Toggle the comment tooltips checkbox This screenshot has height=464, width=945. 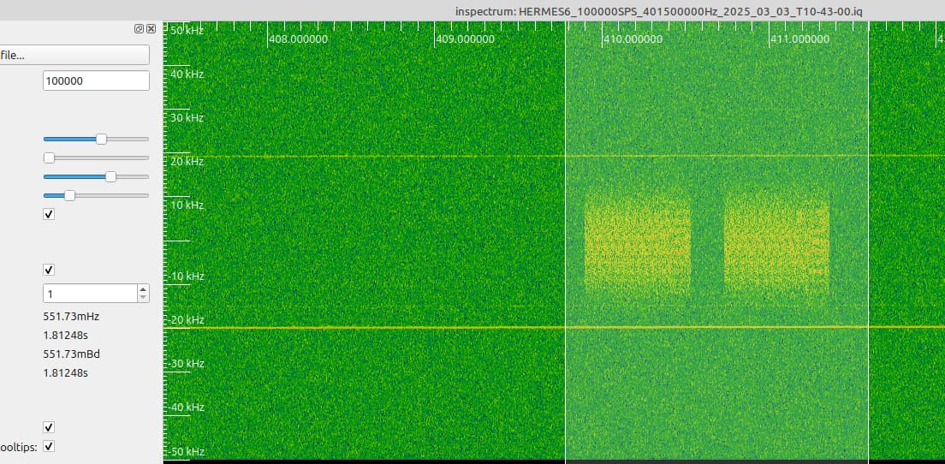(49, 447)
